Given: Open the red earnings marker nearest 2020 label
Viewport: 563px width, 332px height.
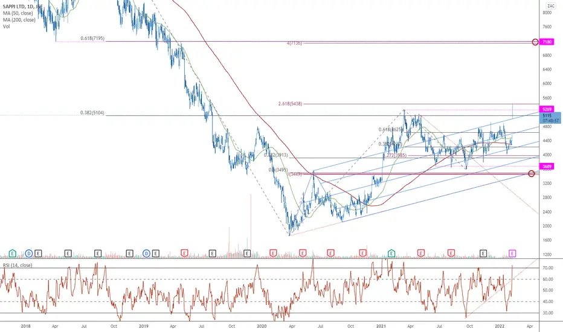Looking at the screenshot, I should click(273, 254).
